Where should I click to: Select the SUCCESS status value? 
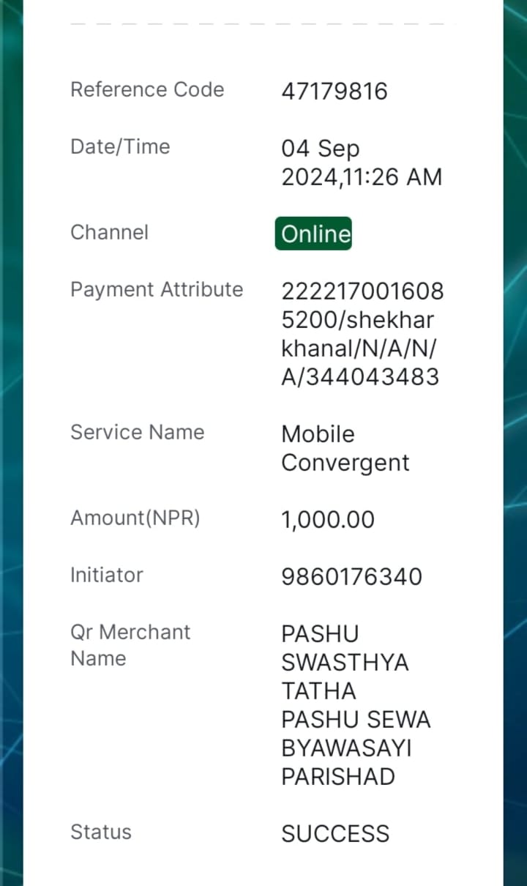(x=335, y=834)
